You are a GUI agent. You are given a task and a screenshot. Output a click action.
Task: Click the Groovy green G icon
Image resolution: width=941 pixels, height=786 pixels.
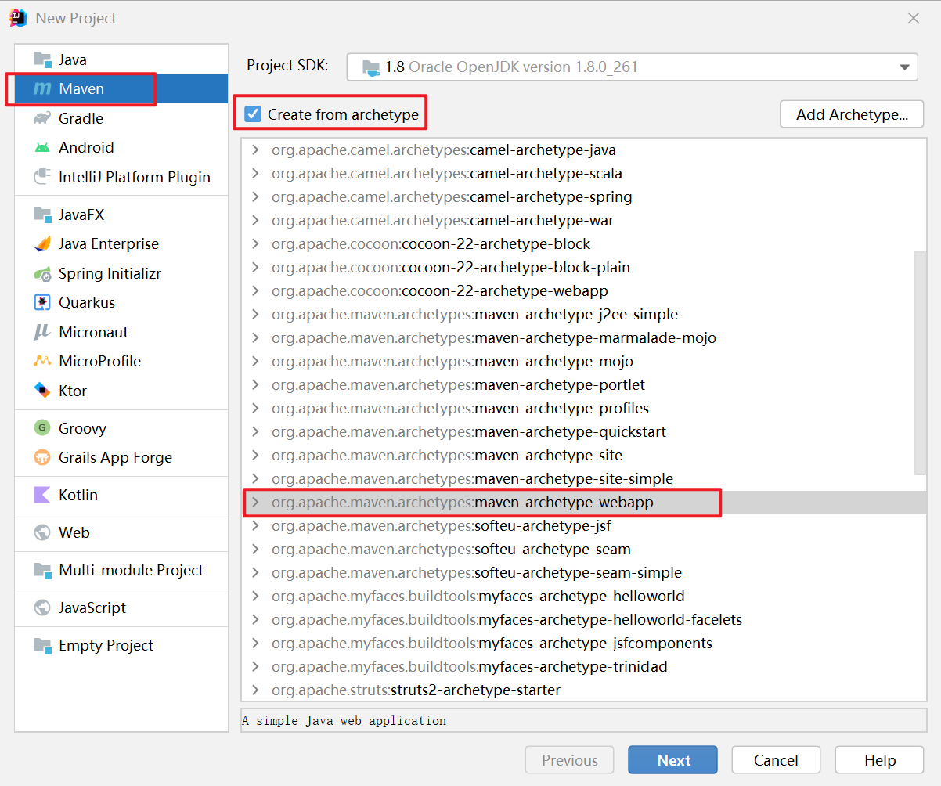[42, 428]
